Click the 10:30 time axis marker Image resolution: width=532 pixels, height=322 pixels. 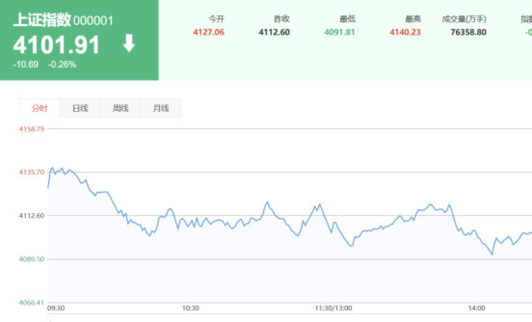pos(191,308)
